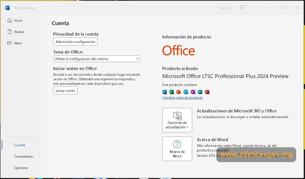The width and height of the screenshot is (305, 179).
Task: Click Inic. ses. in the title bar
Action: click(x=226, y=8)
